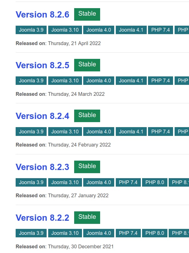Screen dimensions: 189x253
Task: Open the Version 8.2.6 release link
Action: tap(43, 14)
